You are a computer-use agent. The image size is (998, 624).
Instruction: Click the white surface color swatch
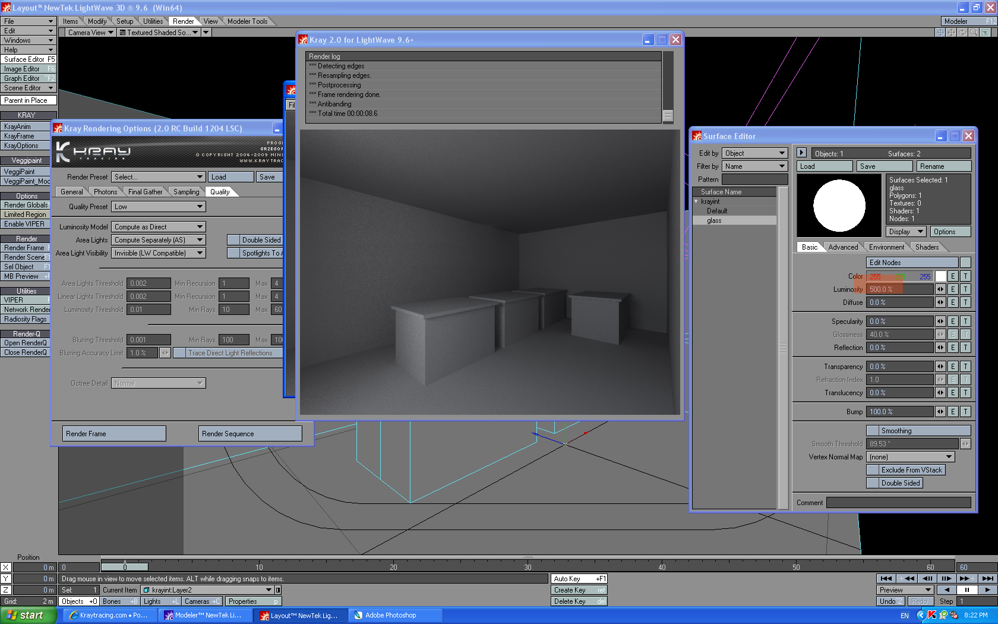pos(940,276)
